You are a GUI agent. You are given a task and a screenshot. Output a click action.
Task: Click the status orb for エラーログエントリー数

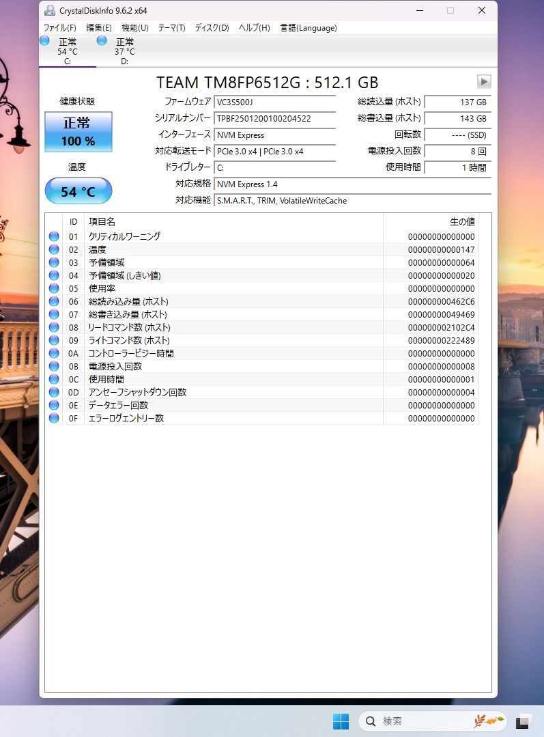[x=54, y=418]
